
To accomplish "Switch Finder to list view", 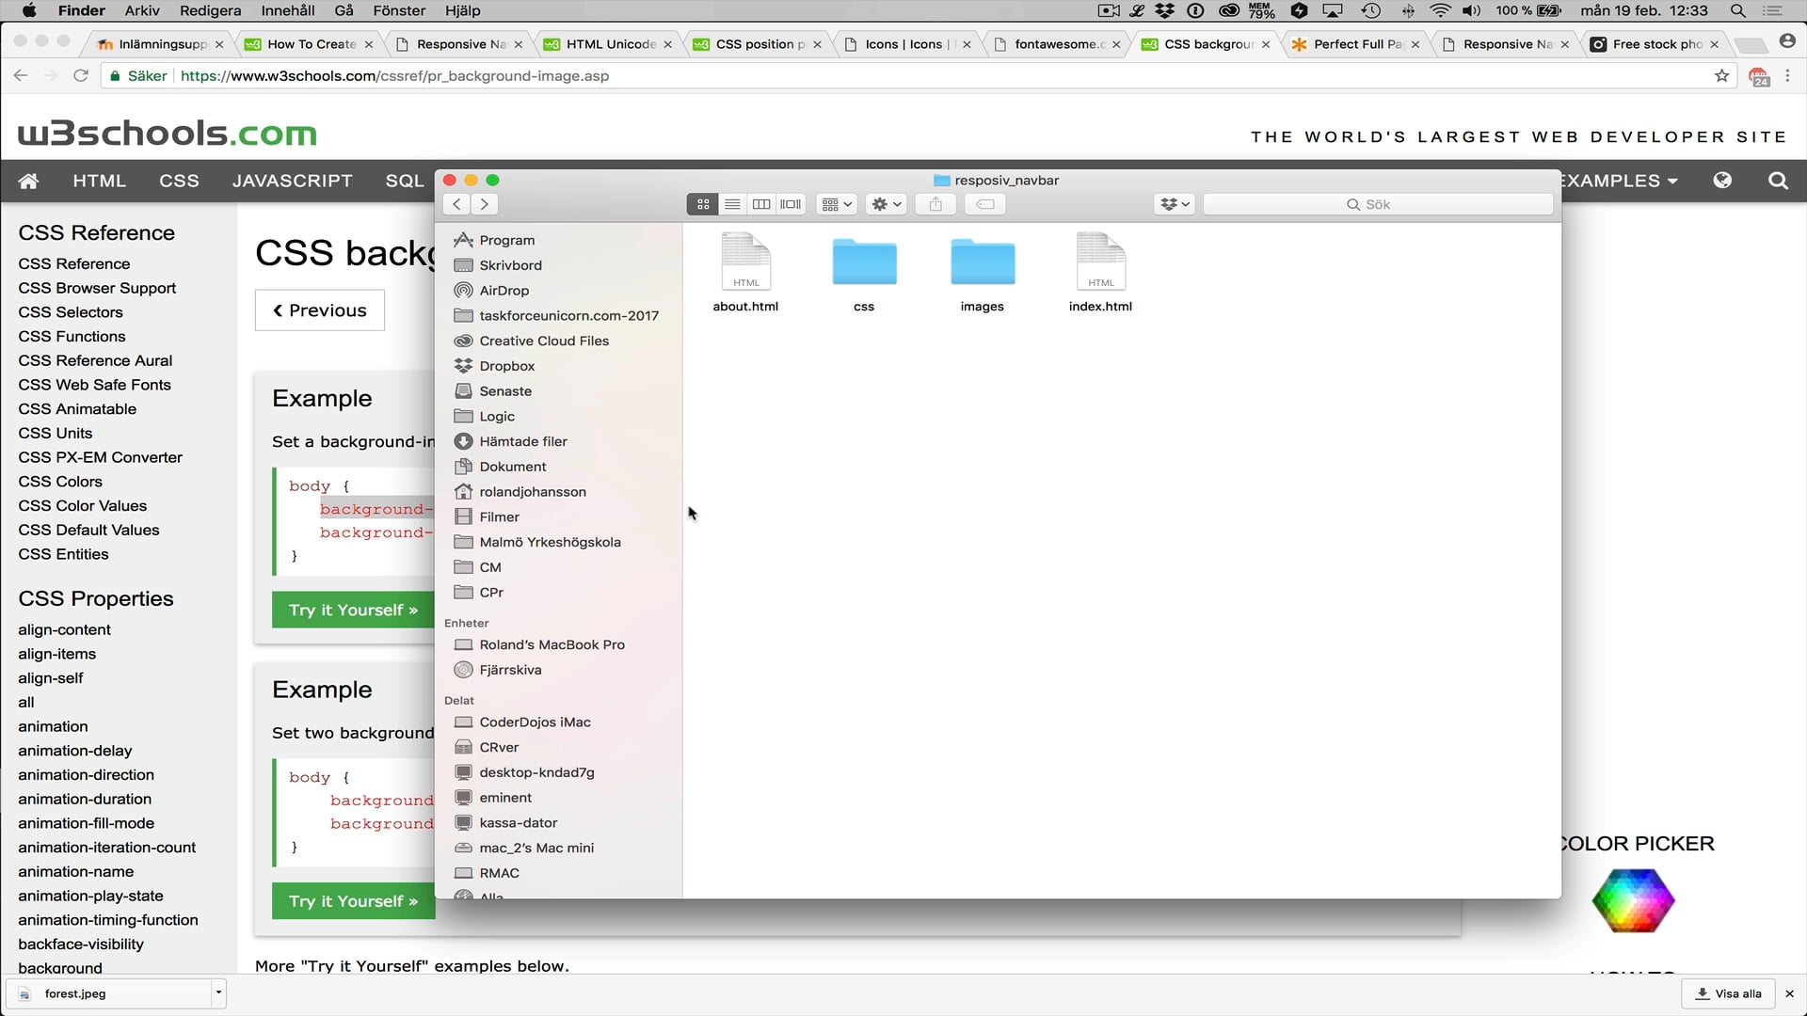I will (732, 204).
